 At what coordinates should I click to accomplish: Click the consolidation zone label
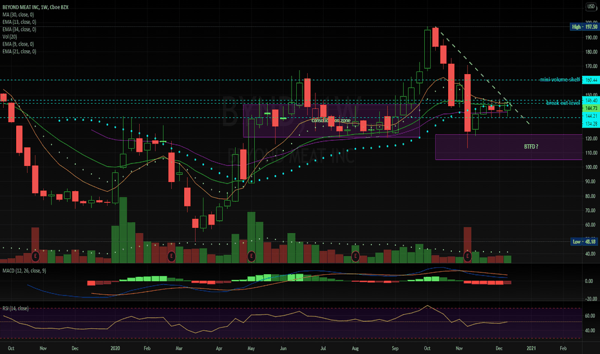coord(331,120)
